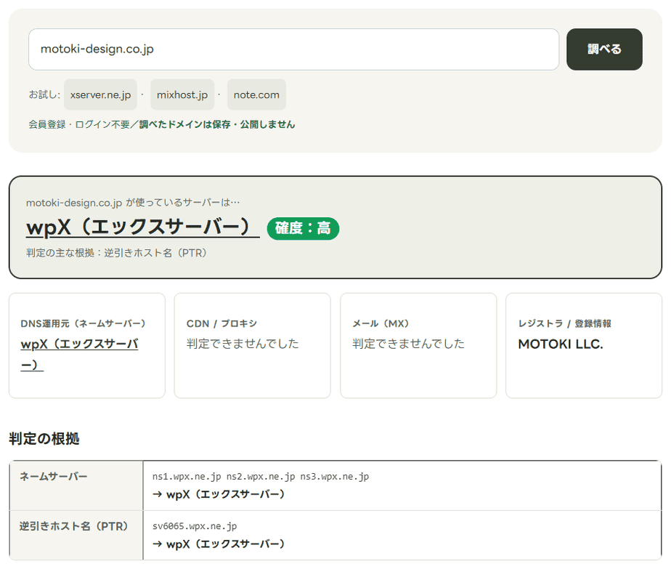Viewport: 671px width, 569px height.
Task: Click 調べたドメインは保存・公開しません notice
Action: click(x=217, y=124)
